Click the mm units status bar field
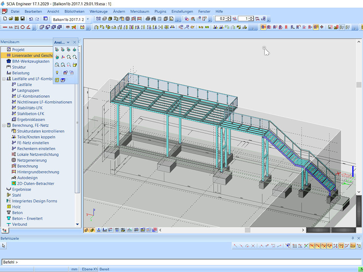Screen dimensions: 363x272 (x=74, y=269)
